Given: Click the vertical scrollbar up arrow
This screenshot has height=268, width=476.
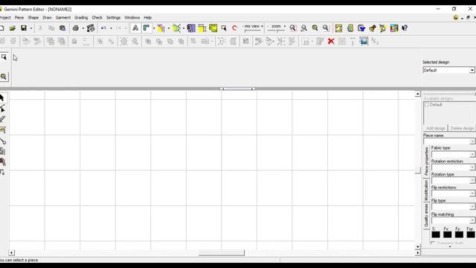Looking at the screenshot, I should coord(418,95).
